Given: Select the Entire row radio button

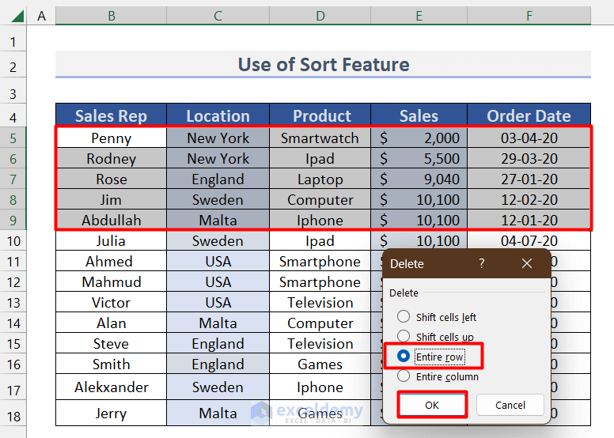Looking at the screenshot, I should [404, 357].
